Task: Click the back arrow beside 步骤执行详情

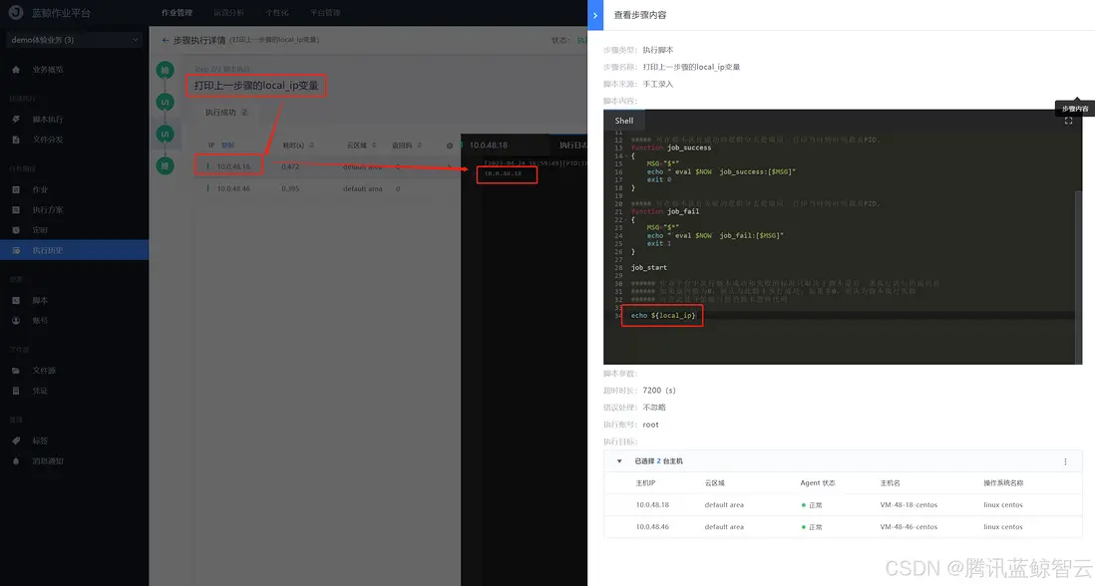Action: point(166,41)
